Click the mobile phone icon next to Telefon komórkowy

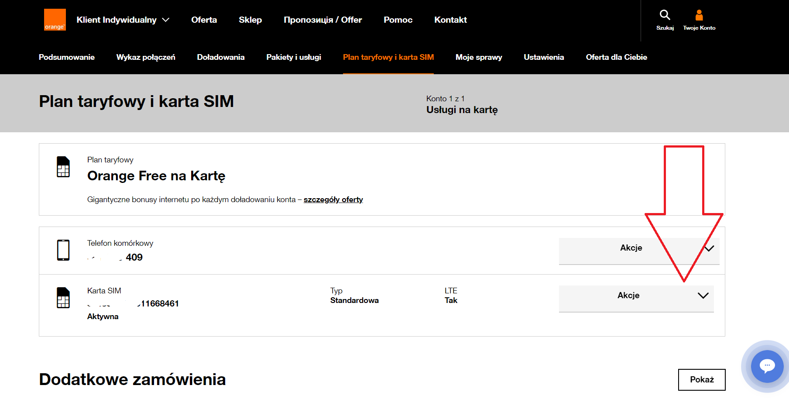pyautogui.click(x=63, y=250)
